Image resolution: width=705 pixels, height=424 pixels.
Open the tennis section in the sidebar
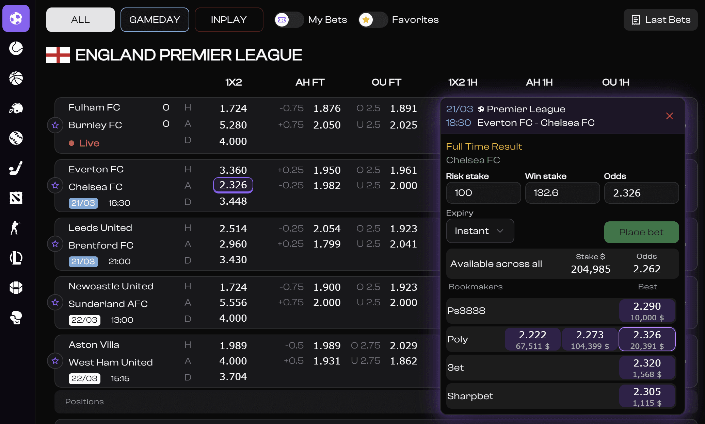(16, 49)
